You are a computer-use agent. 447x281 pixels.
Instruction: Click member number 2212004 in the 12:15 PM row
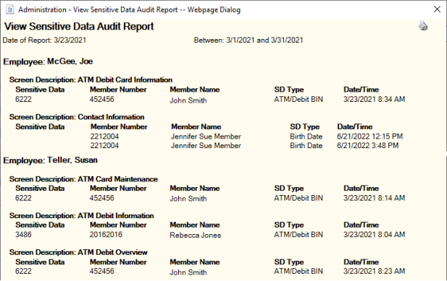(104, 137)
